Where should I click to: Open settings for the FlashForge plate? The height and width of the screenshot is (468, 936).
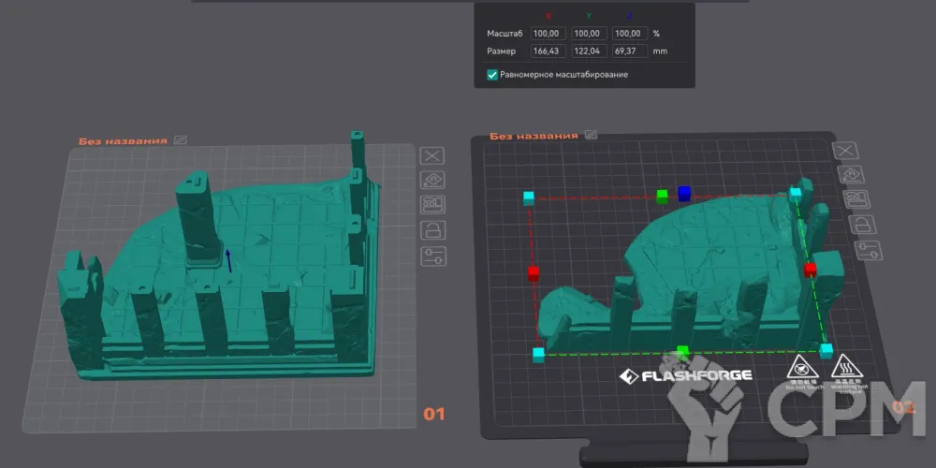pos(867,248)
